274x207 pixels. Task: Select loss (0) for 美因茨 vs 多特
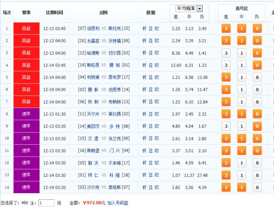pyautogui.click(x=257, y=126)
